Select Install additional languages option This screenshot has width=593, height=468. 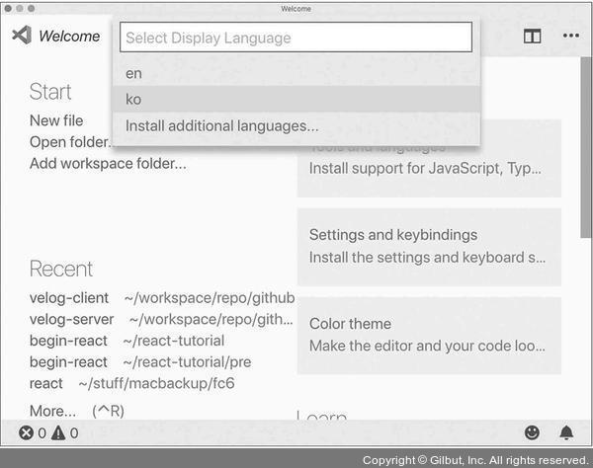coord(296,125)
